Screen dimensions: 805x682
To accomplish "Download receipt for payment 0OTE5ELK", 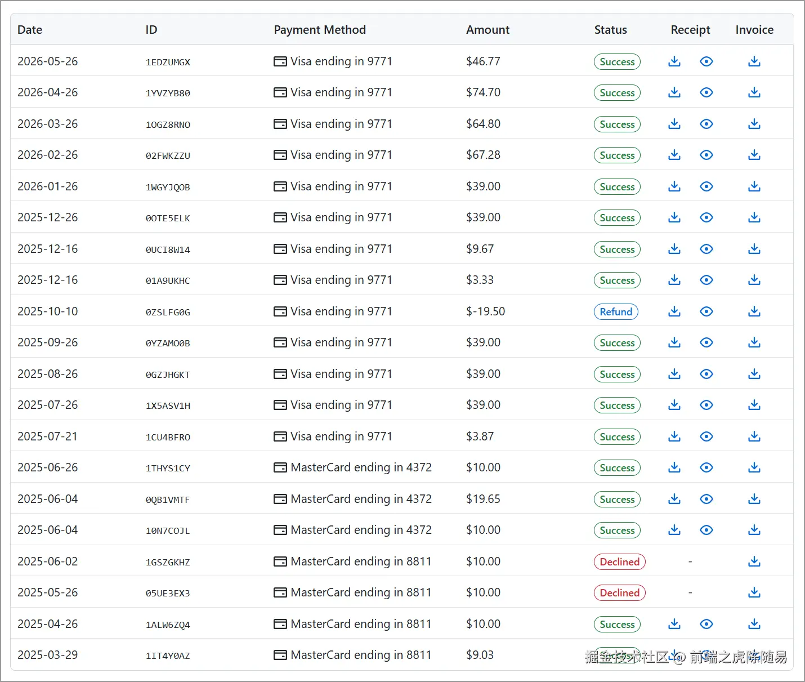I will click(x=674, y=217).
